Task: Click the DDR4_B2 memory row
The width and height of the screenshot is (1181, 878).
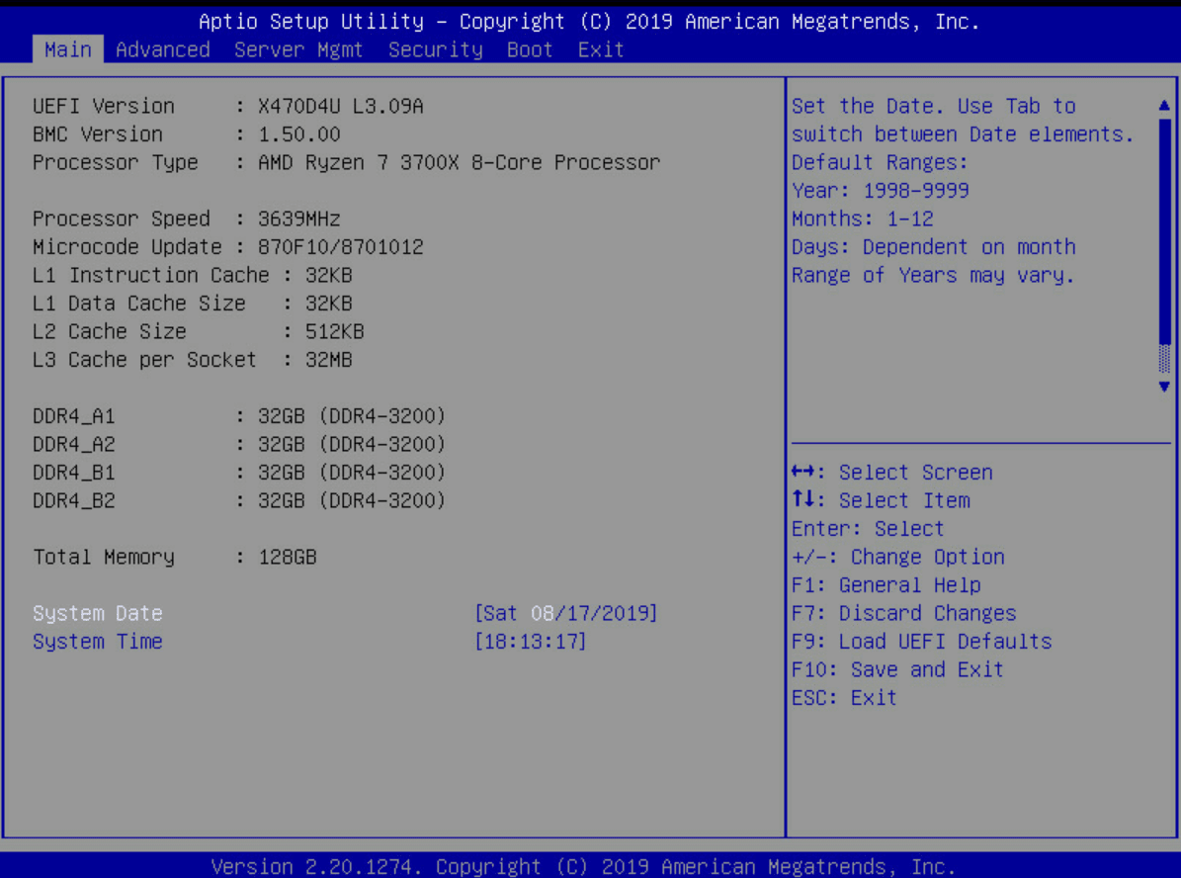Action: click(x=239, y=500)
